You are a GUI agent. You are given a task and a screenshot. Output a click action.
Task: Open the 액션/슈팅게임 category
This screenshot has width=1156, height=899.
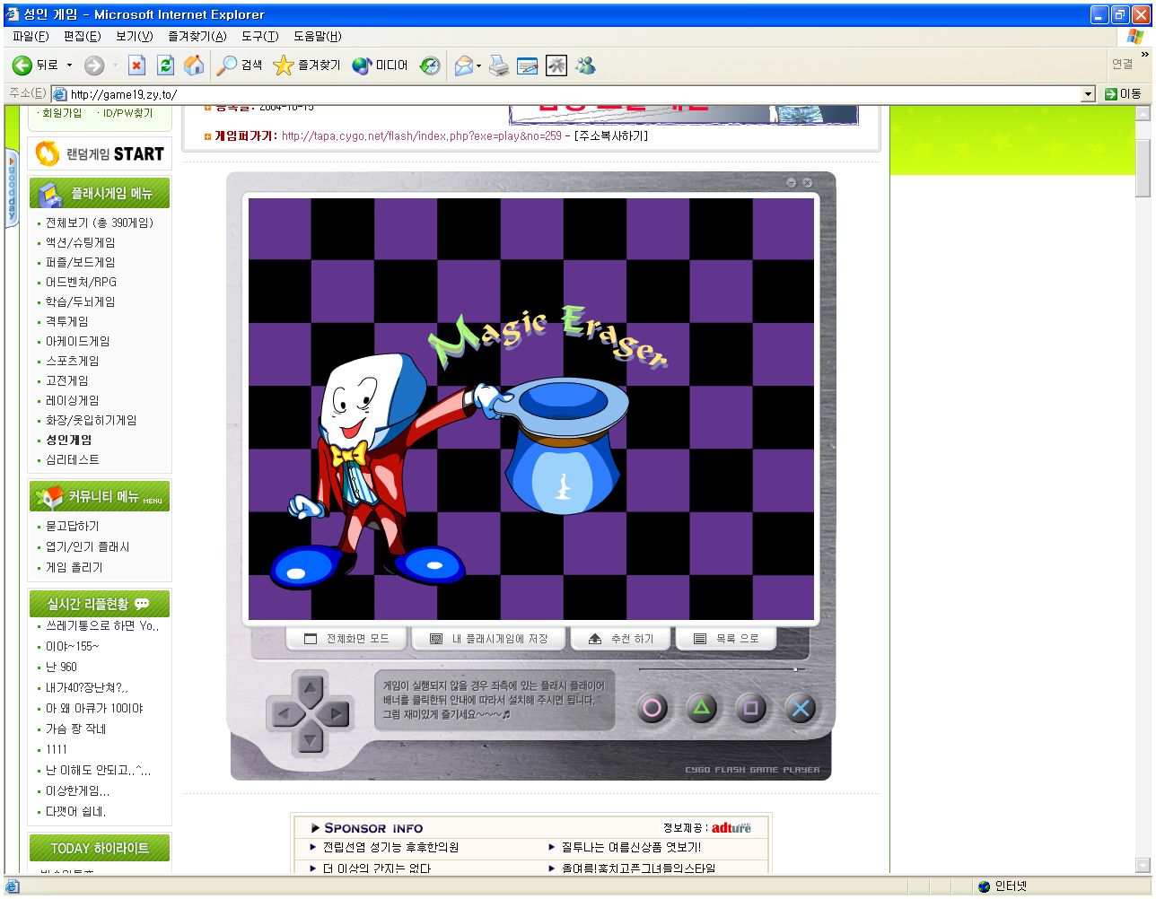click(x=80, y=242)
